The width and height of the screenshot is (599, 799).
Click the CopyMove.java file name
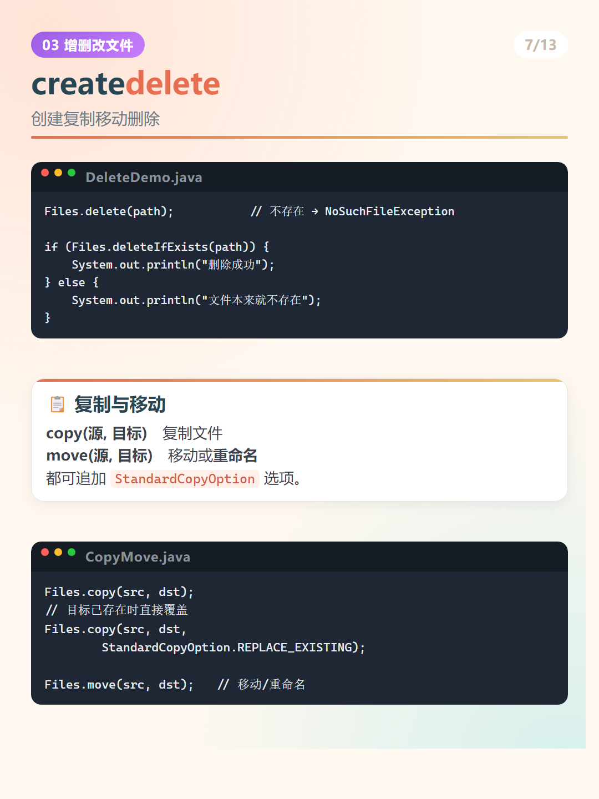point(138,557)
